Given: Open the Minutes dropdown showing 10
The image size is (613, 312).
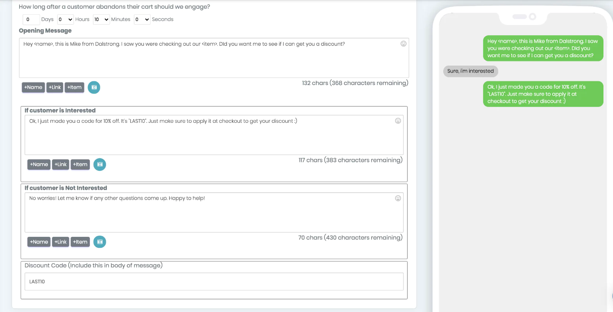Looking at the screenshot, I should [x=101, y=19].
